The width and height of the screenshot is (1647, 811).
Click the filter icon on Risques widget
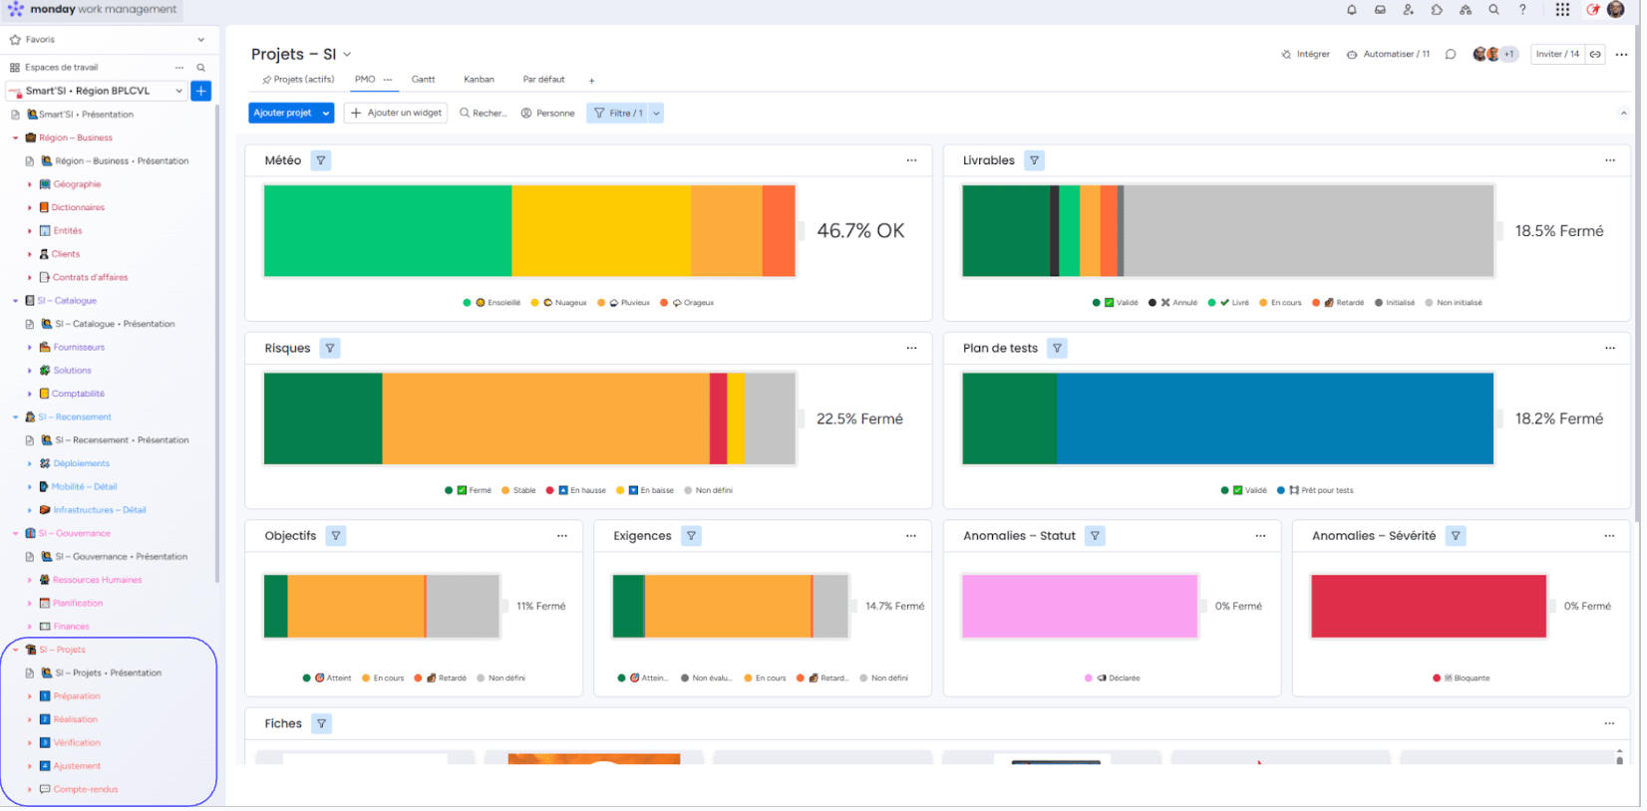(x=330, y=349)
